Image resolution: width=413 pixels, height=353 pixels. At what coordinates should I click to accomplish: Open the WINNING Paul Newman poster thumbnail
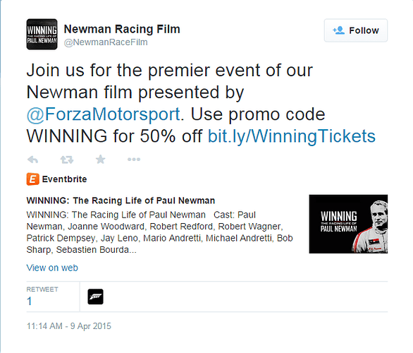pyautogui.click(x=348, y=224)
